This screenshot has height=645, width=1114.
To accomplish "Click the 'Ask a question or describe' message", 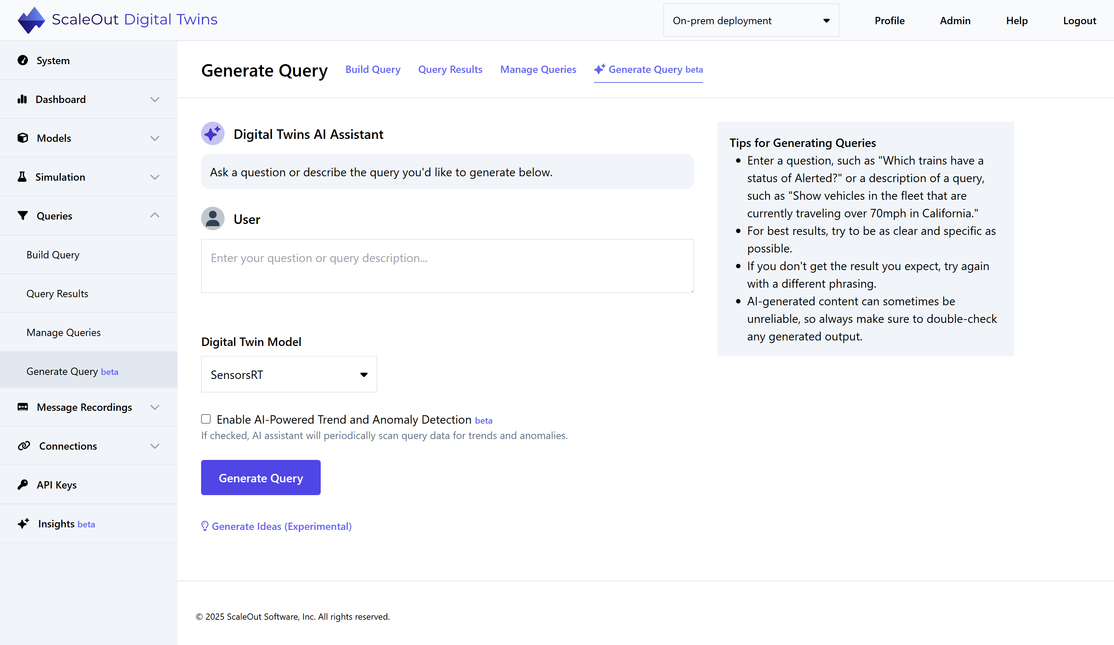I will point(381,172).
